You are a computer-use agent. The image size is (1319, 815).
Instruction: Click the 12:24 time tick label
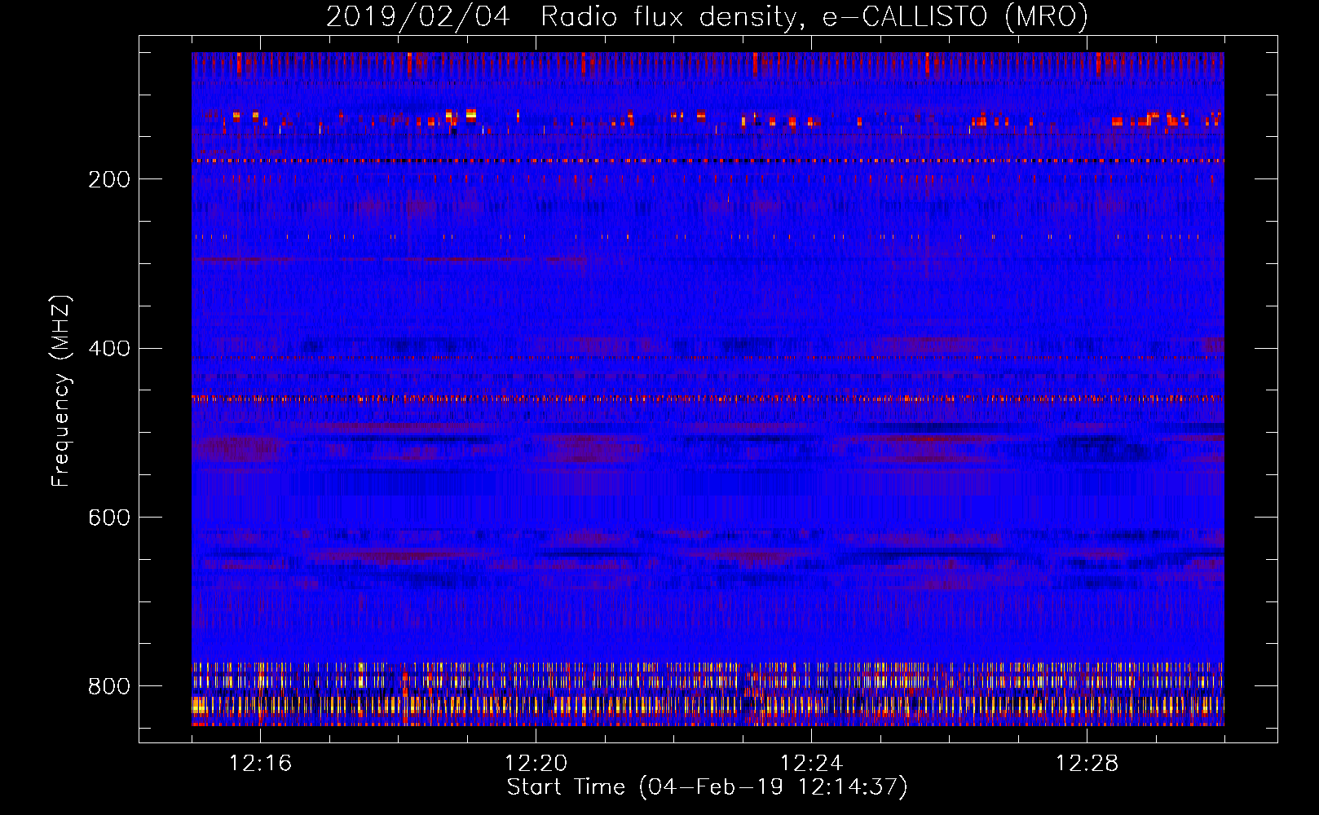(x=811, y=764)
